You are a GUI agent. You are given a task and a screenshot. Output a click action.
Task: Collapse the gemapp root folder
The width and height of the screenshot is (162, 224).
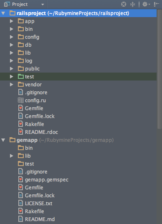[3, 140]
